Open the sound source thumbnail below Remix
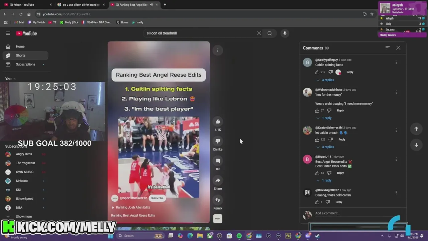The width and height of the screenshot is (428, 241). coord(218,219)
